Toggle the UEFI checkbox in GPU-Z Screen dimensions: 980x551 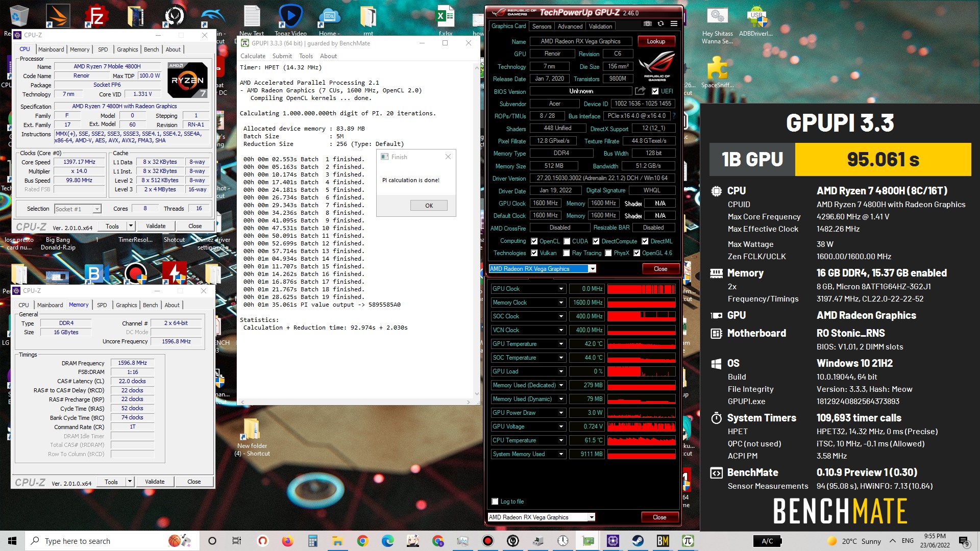[655, 91]
